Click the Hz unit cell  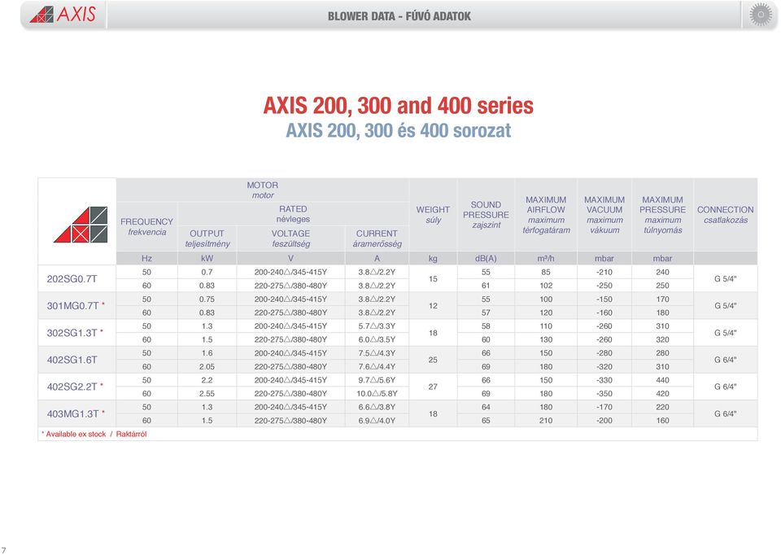click(146, 258)
